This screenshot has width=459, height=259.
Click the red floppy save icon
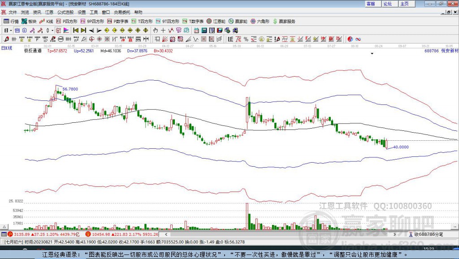[220, 30]
